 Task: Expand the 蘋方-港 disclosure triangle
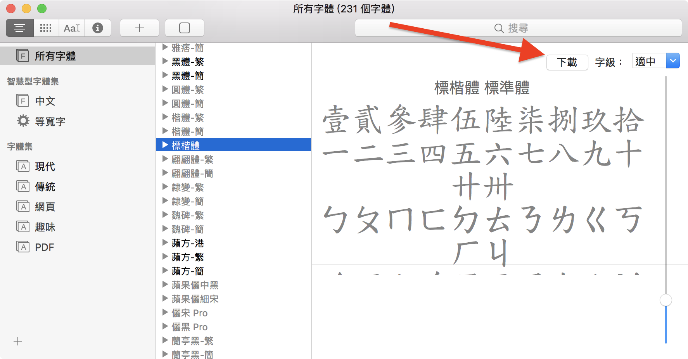(165, 243)
